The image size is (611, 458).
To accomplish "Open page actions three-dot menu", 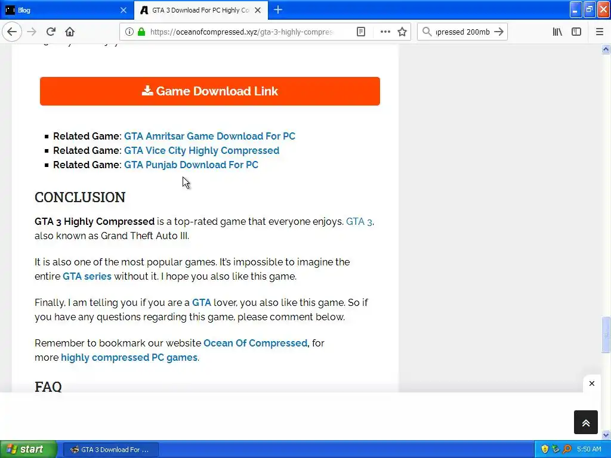I will (x=385, y=32).
